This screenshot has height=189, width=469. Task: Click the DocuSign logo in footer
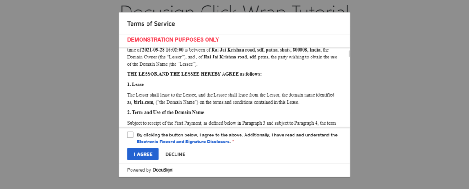pos(163,170)
